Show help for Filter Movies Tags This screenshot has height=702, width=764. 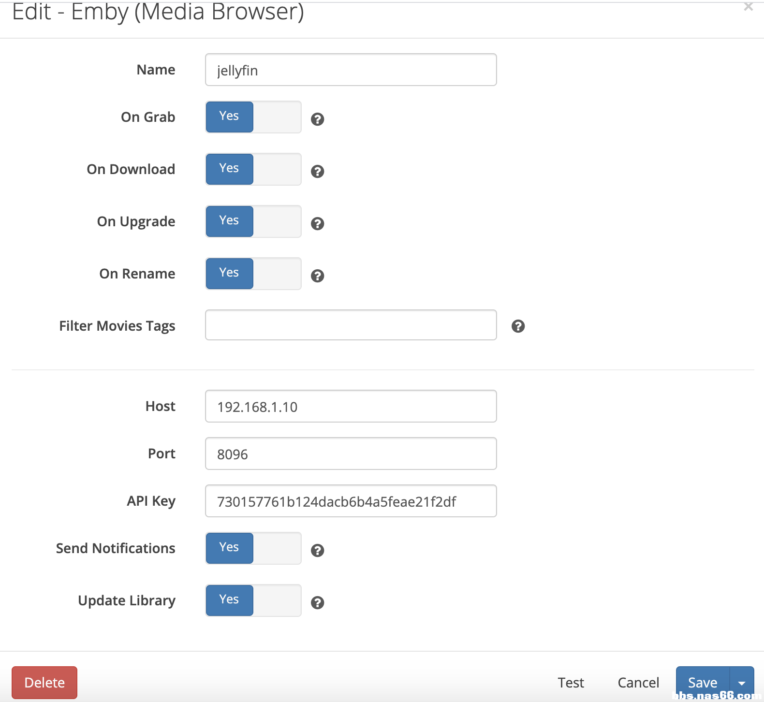(518, 326)
